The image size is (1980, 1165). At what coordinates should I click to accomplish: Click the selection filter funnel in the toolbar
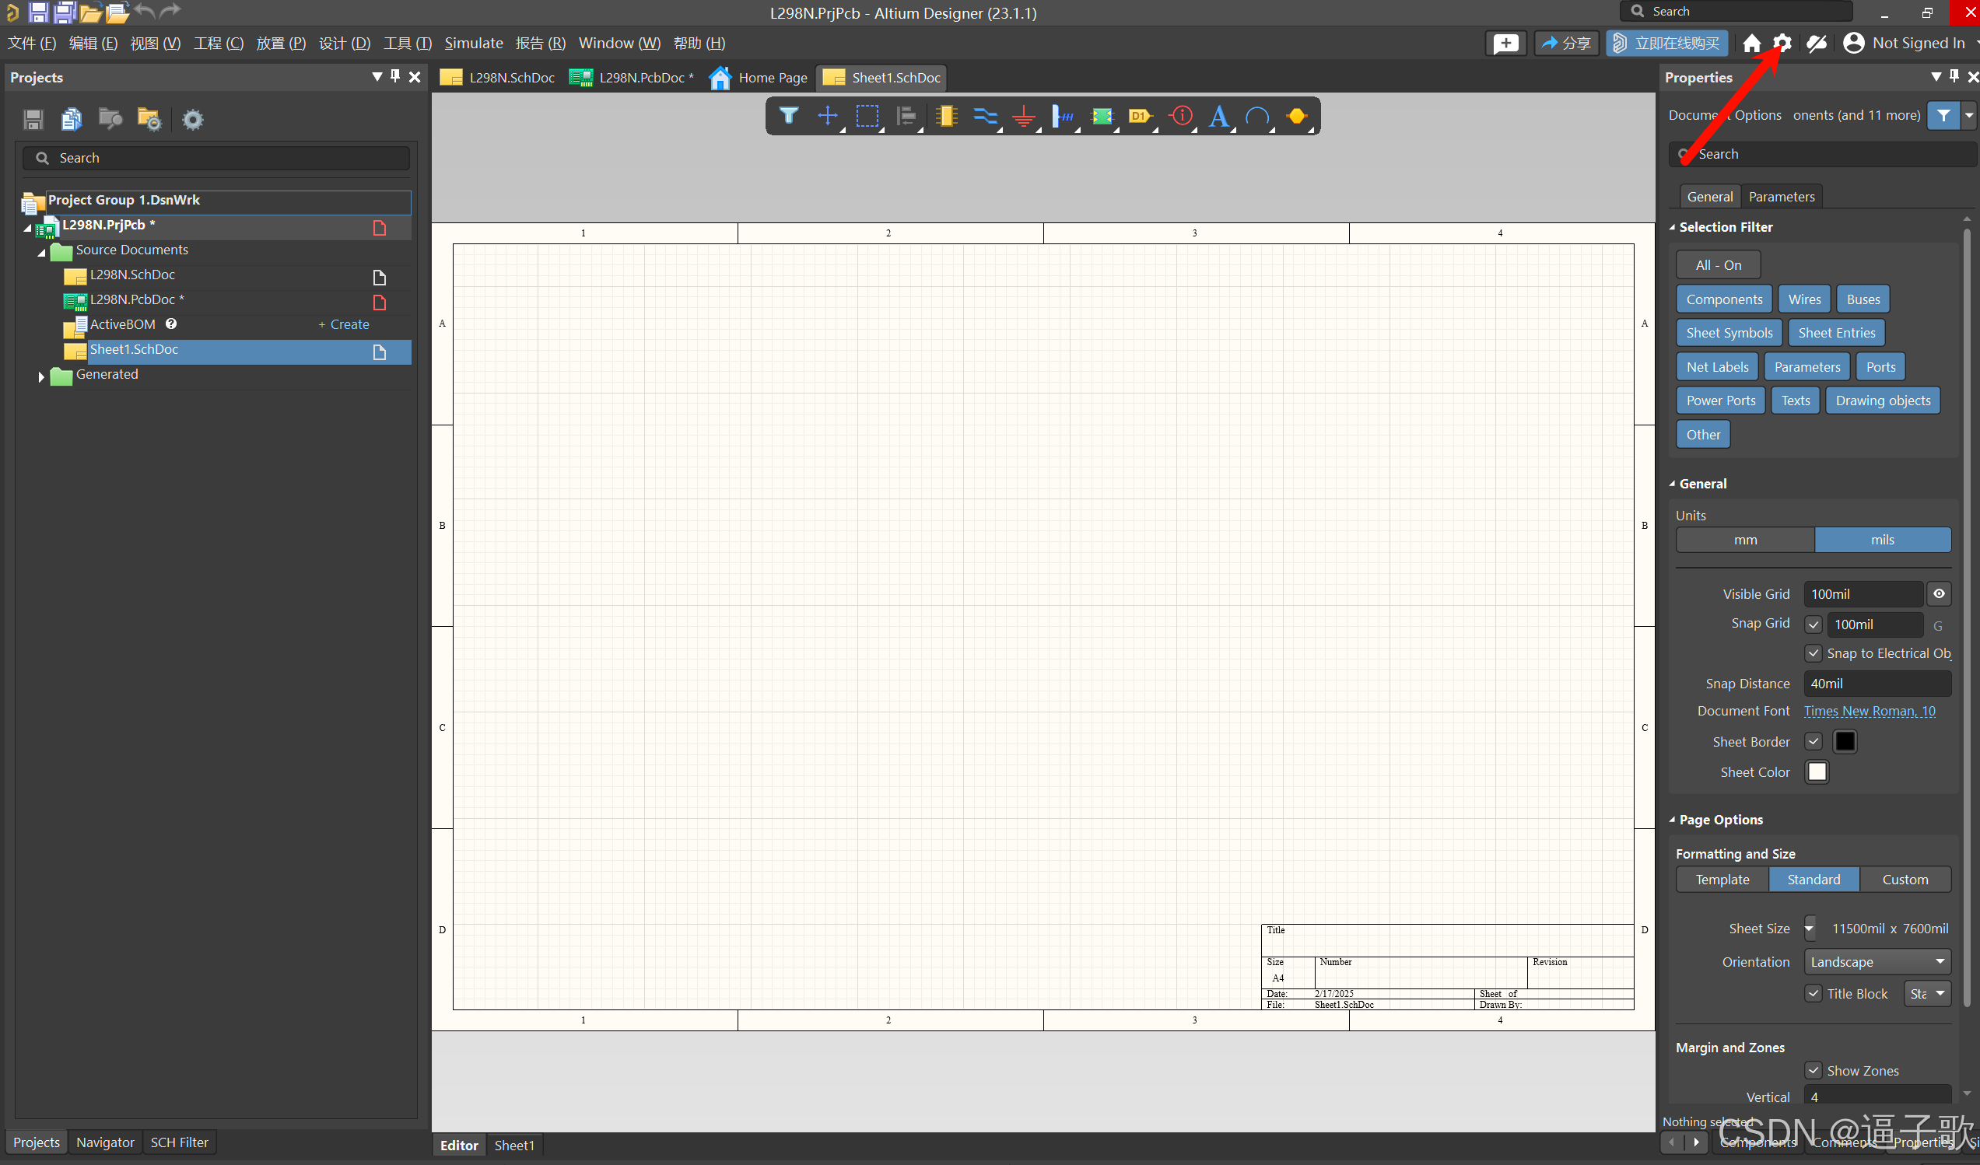pos(789,116)
